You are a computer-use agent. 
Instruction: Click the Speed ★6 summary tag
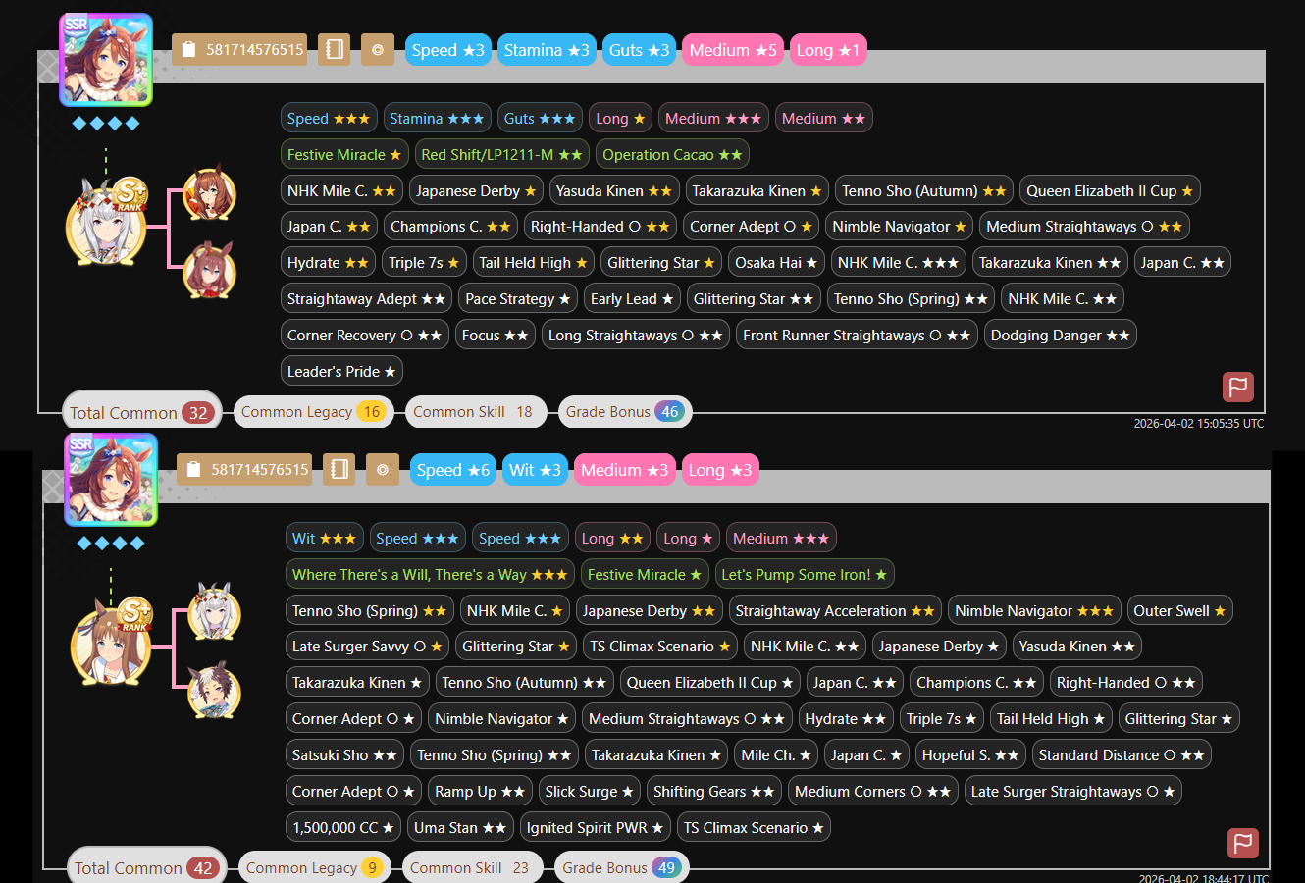pyautogui.click(x=453, y=470)
